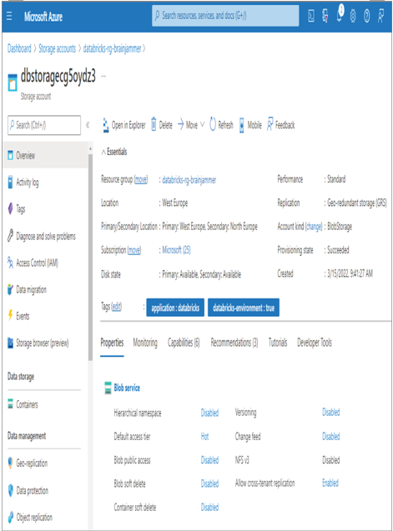393x531 pixels.
Task: Click move link next to Resource group
Action: tap(141, 179)
